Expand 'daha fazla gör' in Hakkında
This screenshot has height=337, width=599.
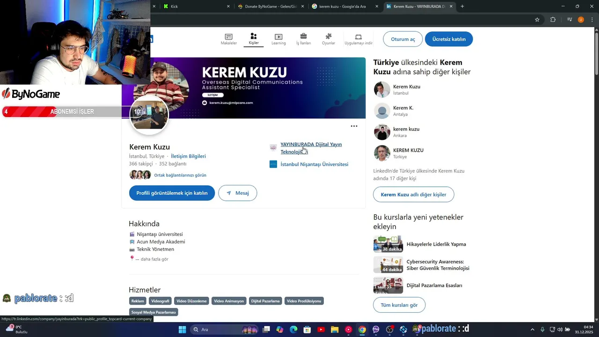(x=154, y=259)
